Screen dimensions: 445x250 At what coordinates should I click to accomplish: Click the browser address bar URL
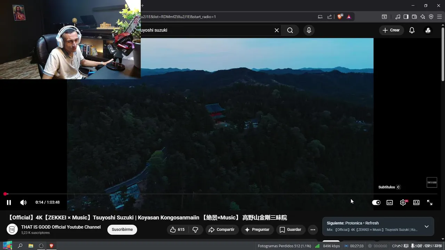(178, 17)
